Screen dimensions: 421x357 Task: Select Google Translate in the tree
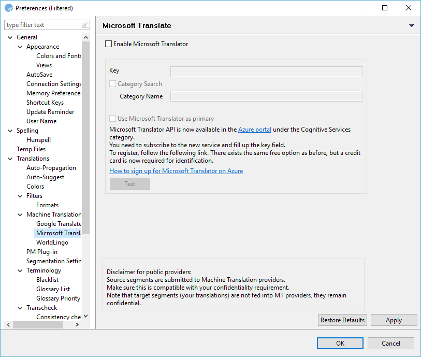coord(59,224)
